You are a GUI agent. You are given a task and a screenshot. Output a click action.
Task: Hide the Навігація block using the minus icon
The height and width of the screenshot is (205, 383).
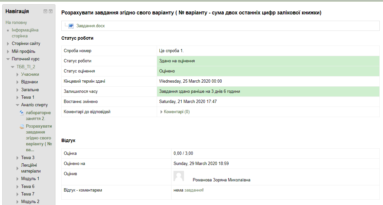click(46, 11)
